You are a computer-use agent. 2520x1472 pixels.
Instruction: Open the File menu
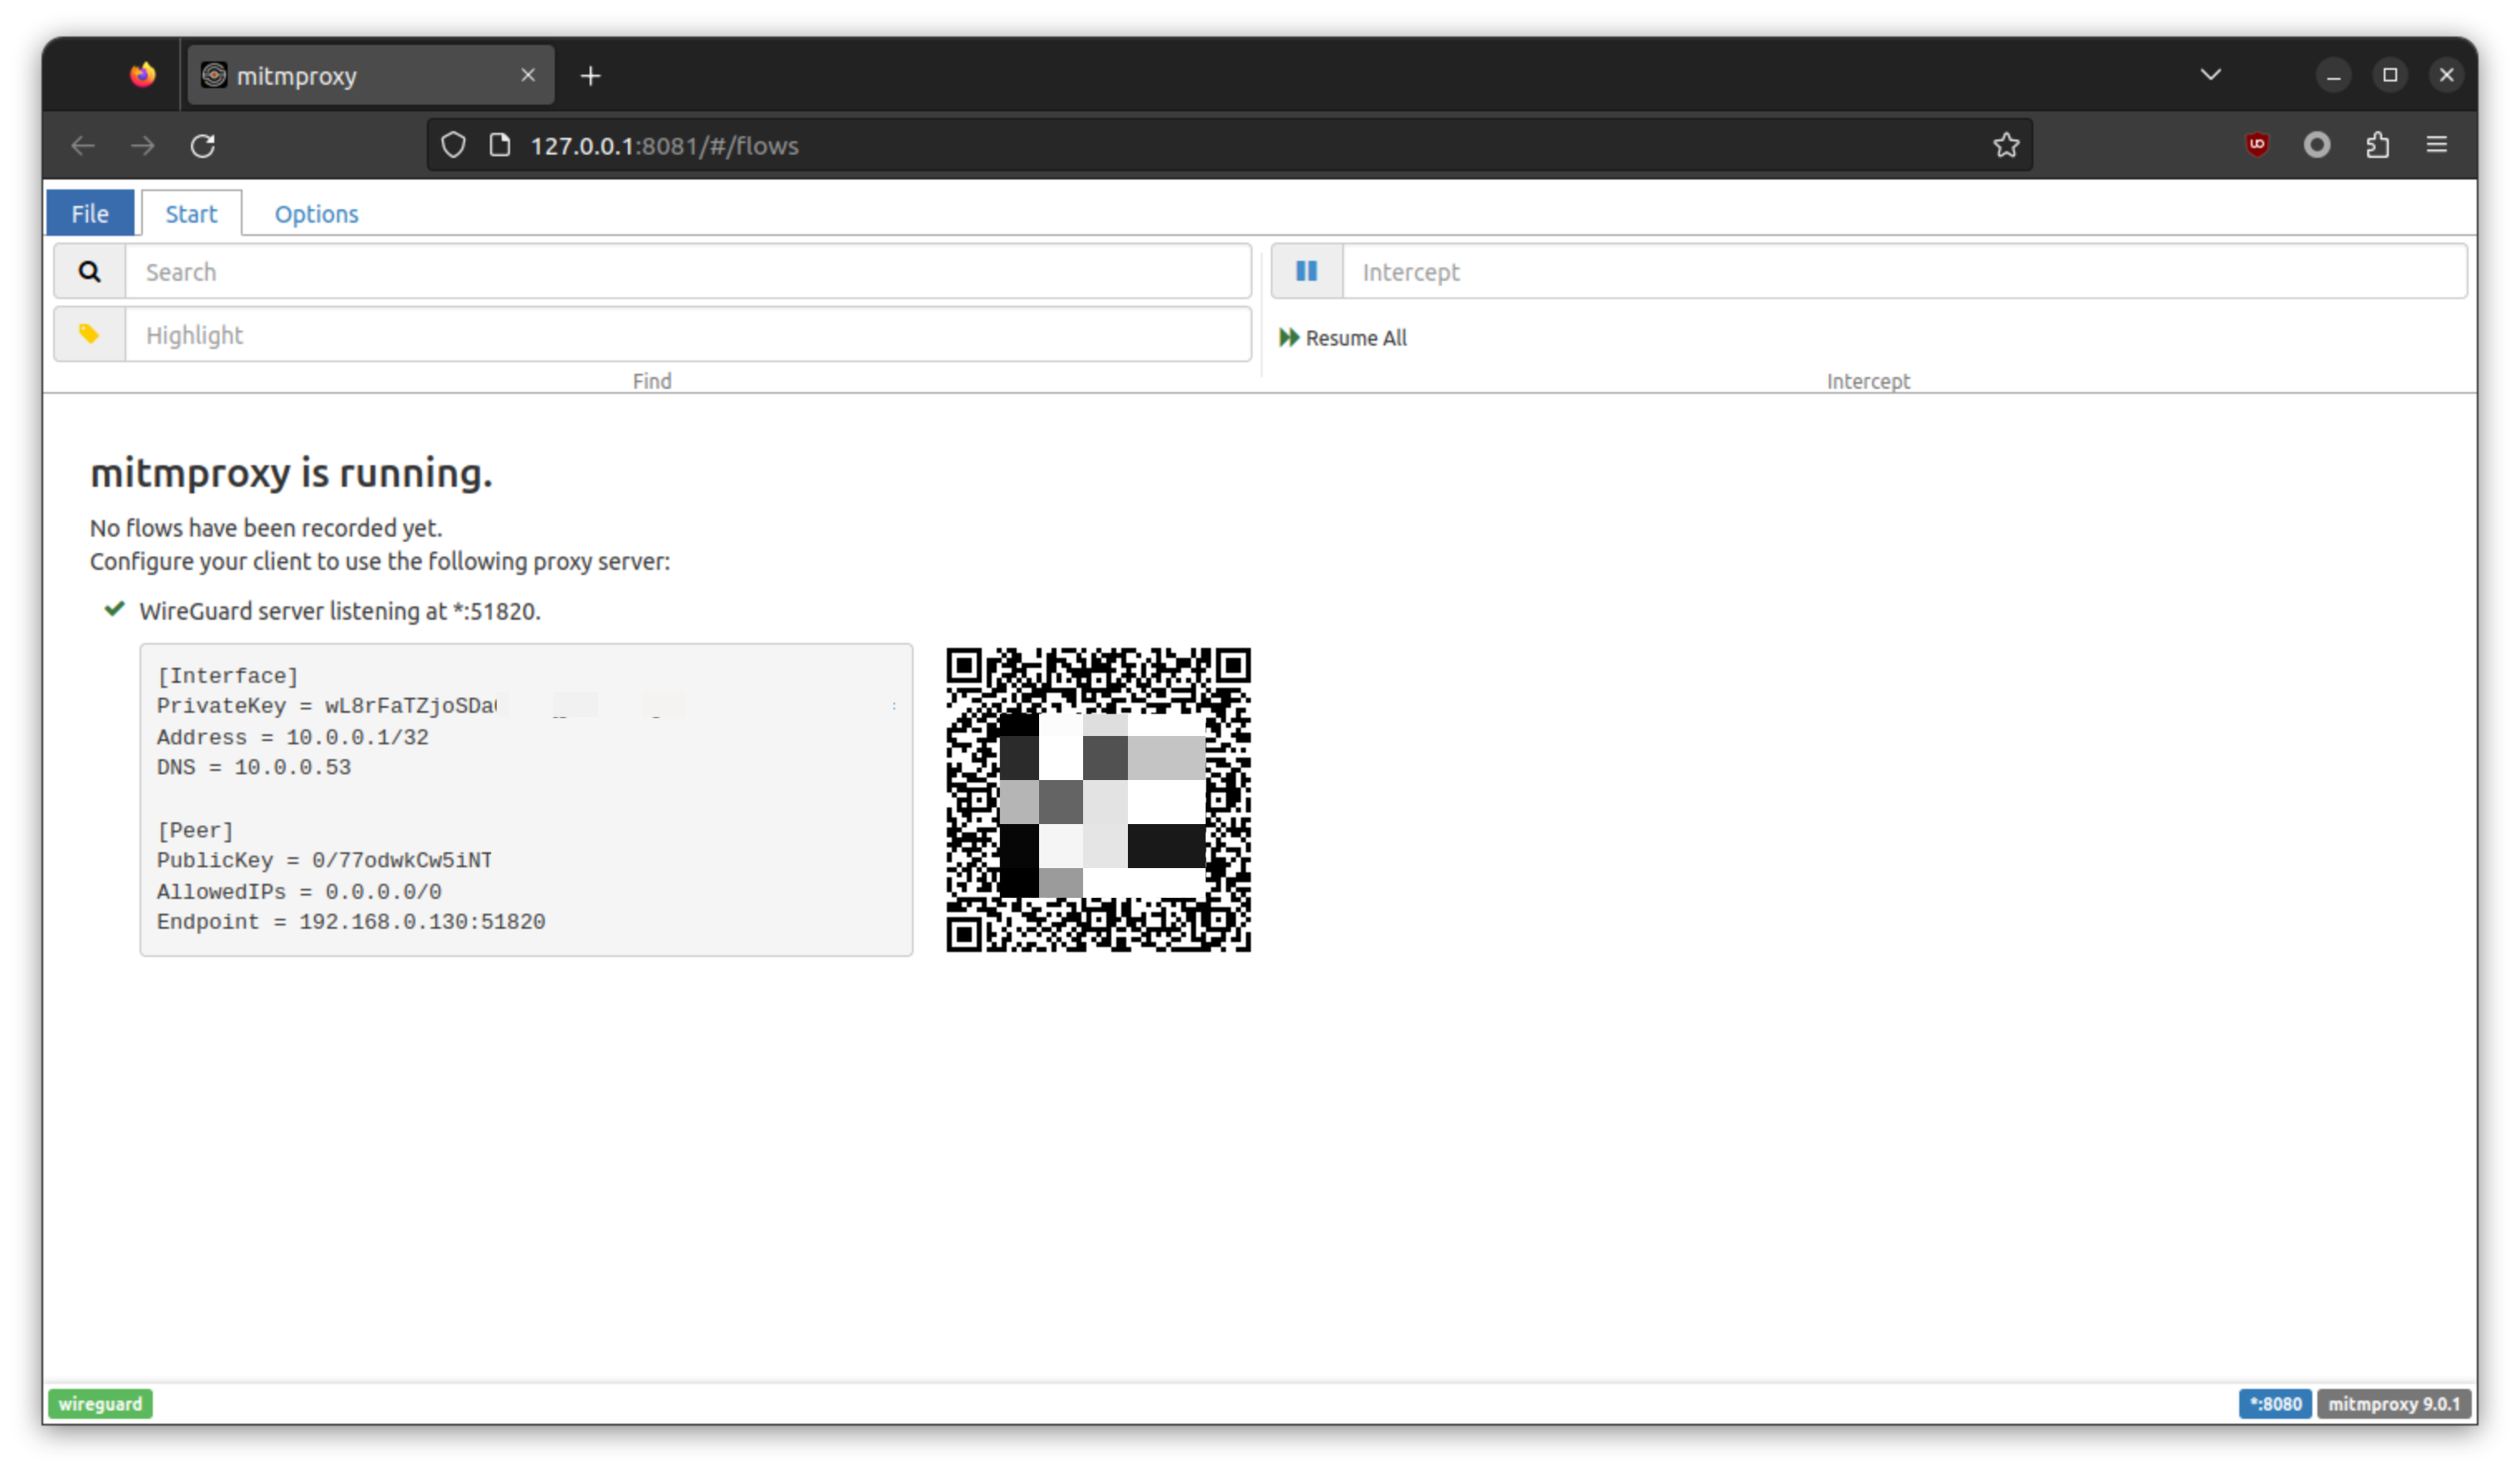tap(90, 213)
